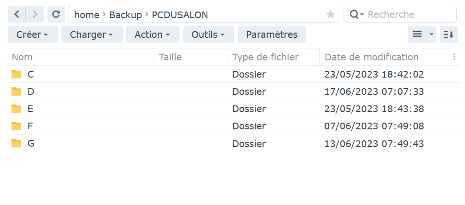Screen dimensions: 465x205
Task: Go back using the left arrow
Action: [x=17, y=14]
